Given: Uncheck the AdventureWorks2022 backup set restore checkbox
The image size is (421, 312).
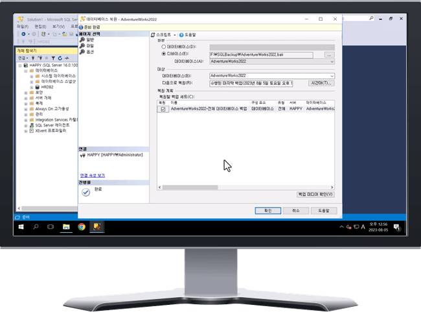Looking at the screenshot, I should tap(163, 109).
